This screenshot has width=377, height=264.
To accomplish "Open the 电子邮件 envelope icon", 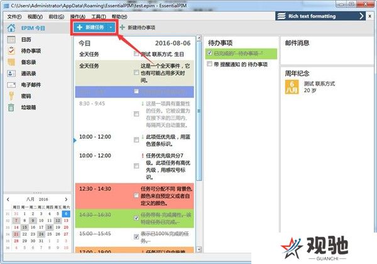I will (11, 85).
